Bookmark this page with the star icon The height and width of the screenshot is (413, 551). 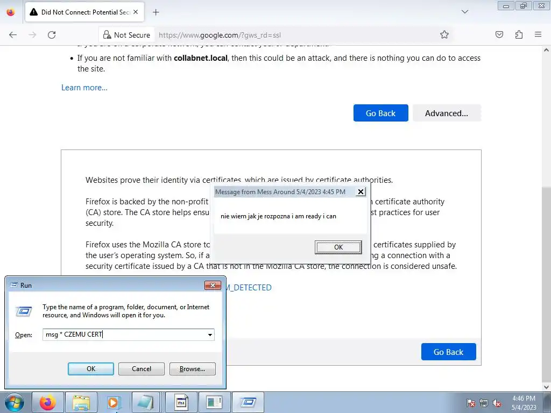(x=444, y=34)
